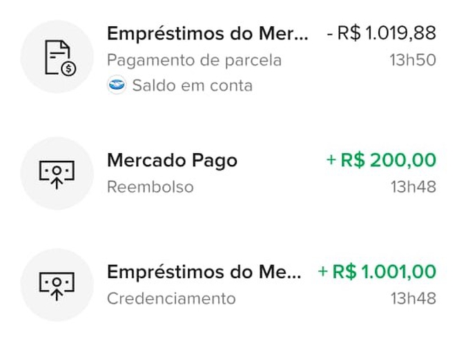Click the minus sign before R$ 1.019,88
The width and height of the screenshot is (457, 345).
[330, 34]
